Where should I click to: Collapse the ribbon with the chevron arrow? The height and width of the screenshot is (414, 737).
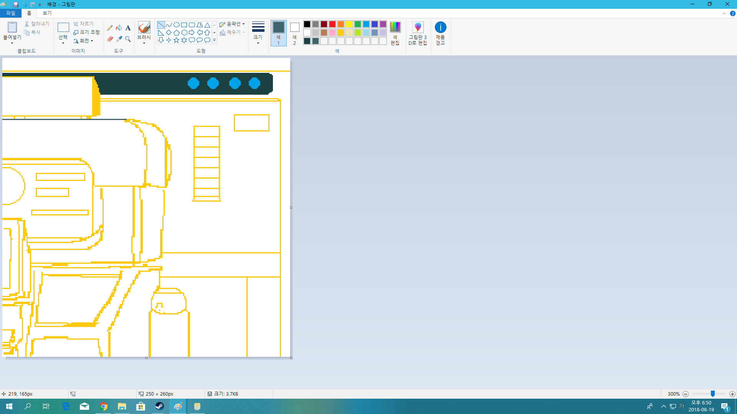[x=724, y=13]
